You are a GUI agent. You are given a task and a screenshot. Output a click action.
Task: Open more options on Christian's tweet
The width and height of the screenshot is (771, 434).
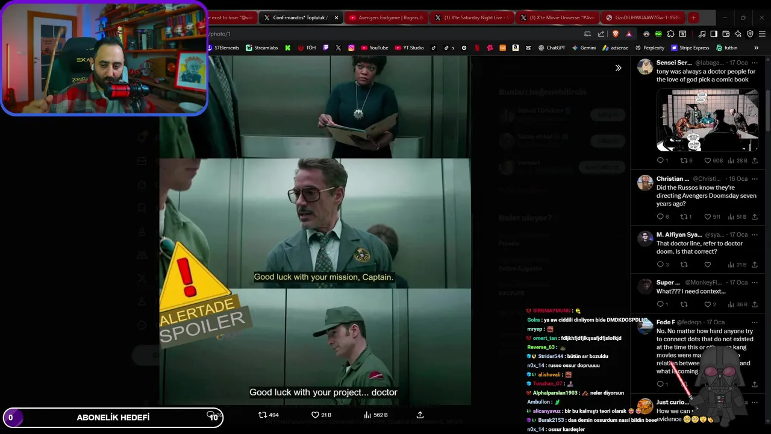(x=754, y=179)
